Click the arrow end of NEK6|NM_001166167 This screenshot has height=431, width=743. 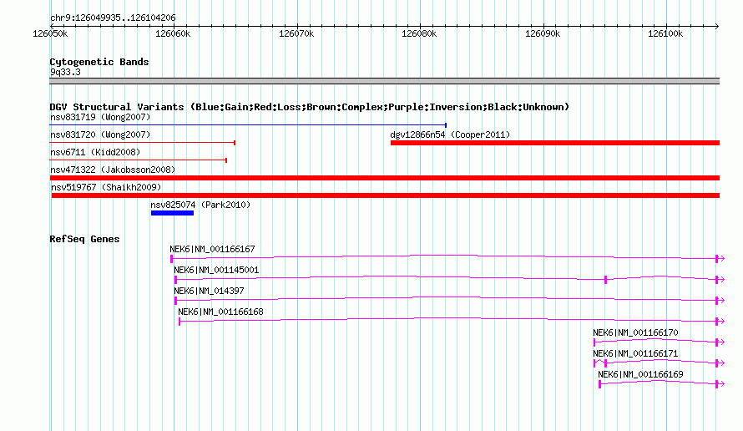720,259
